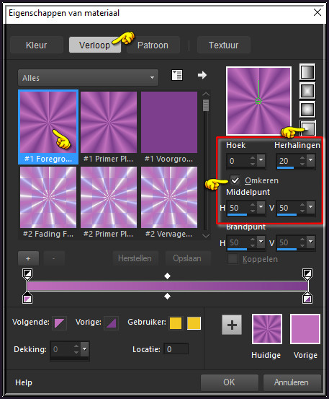Select the linear gradient style icon
Image resolution: width=329 pixels, height=399 pixels.
(x=307, y=72)
